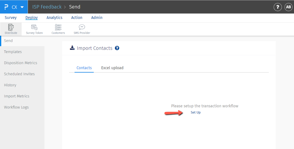
Task: Open the Survey menu
Action: tap(11, 18)
